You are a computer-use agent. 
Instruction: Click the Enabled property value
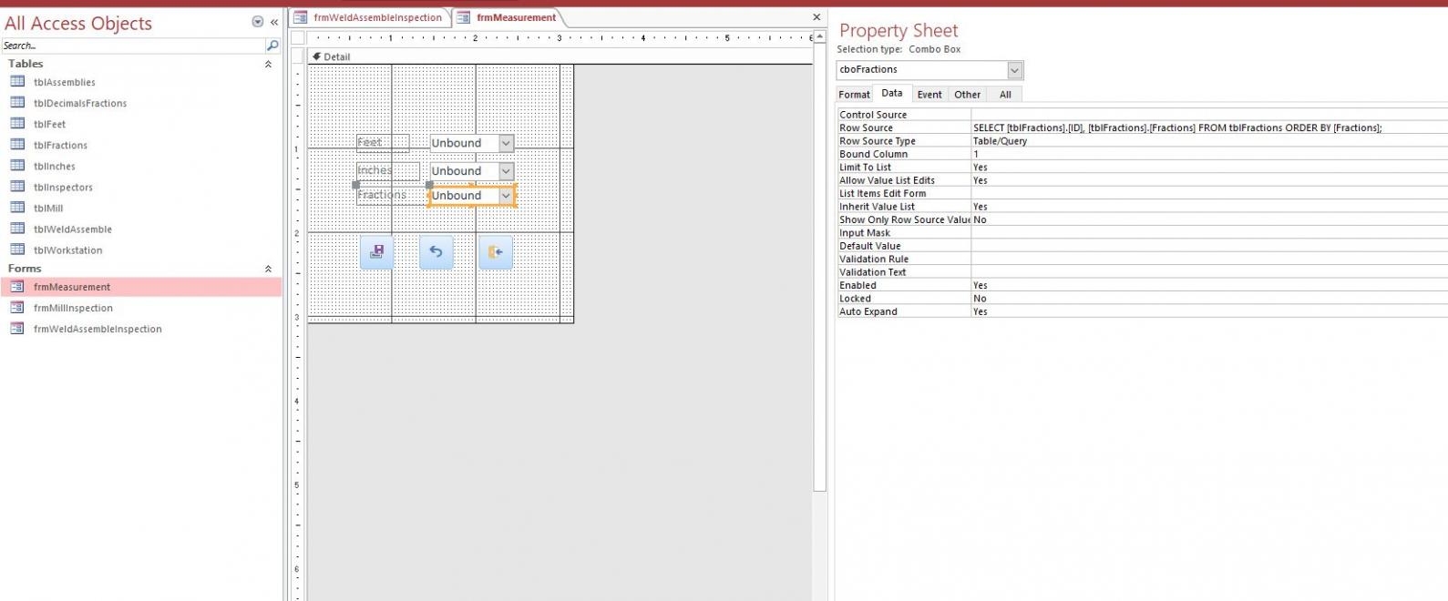click(1208, 285)
